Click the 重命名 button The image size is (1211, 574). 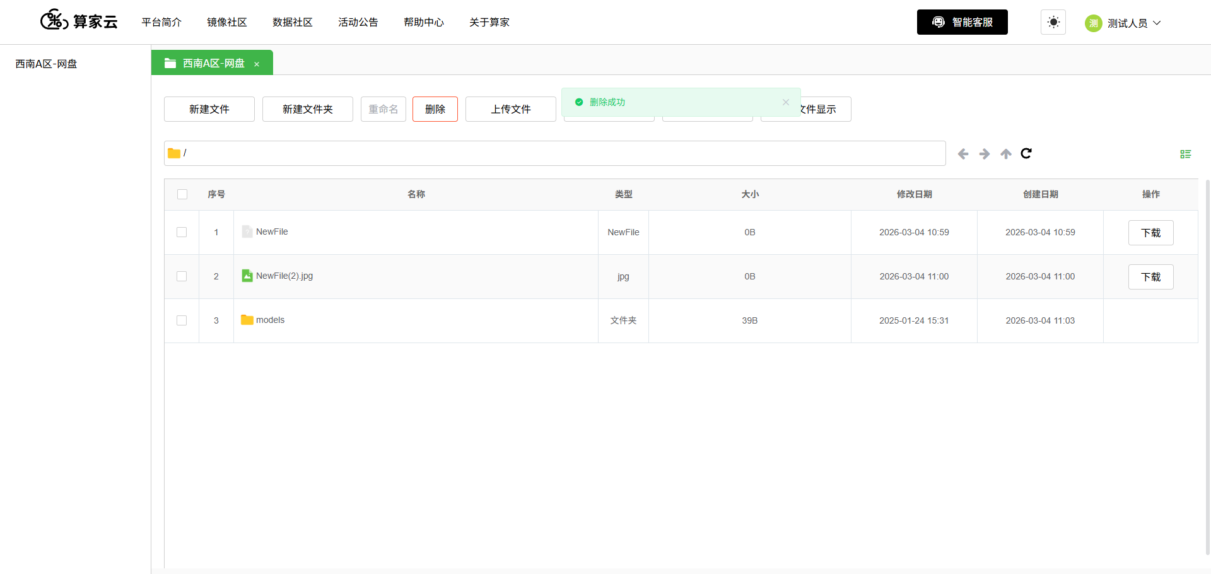[383, 109]
